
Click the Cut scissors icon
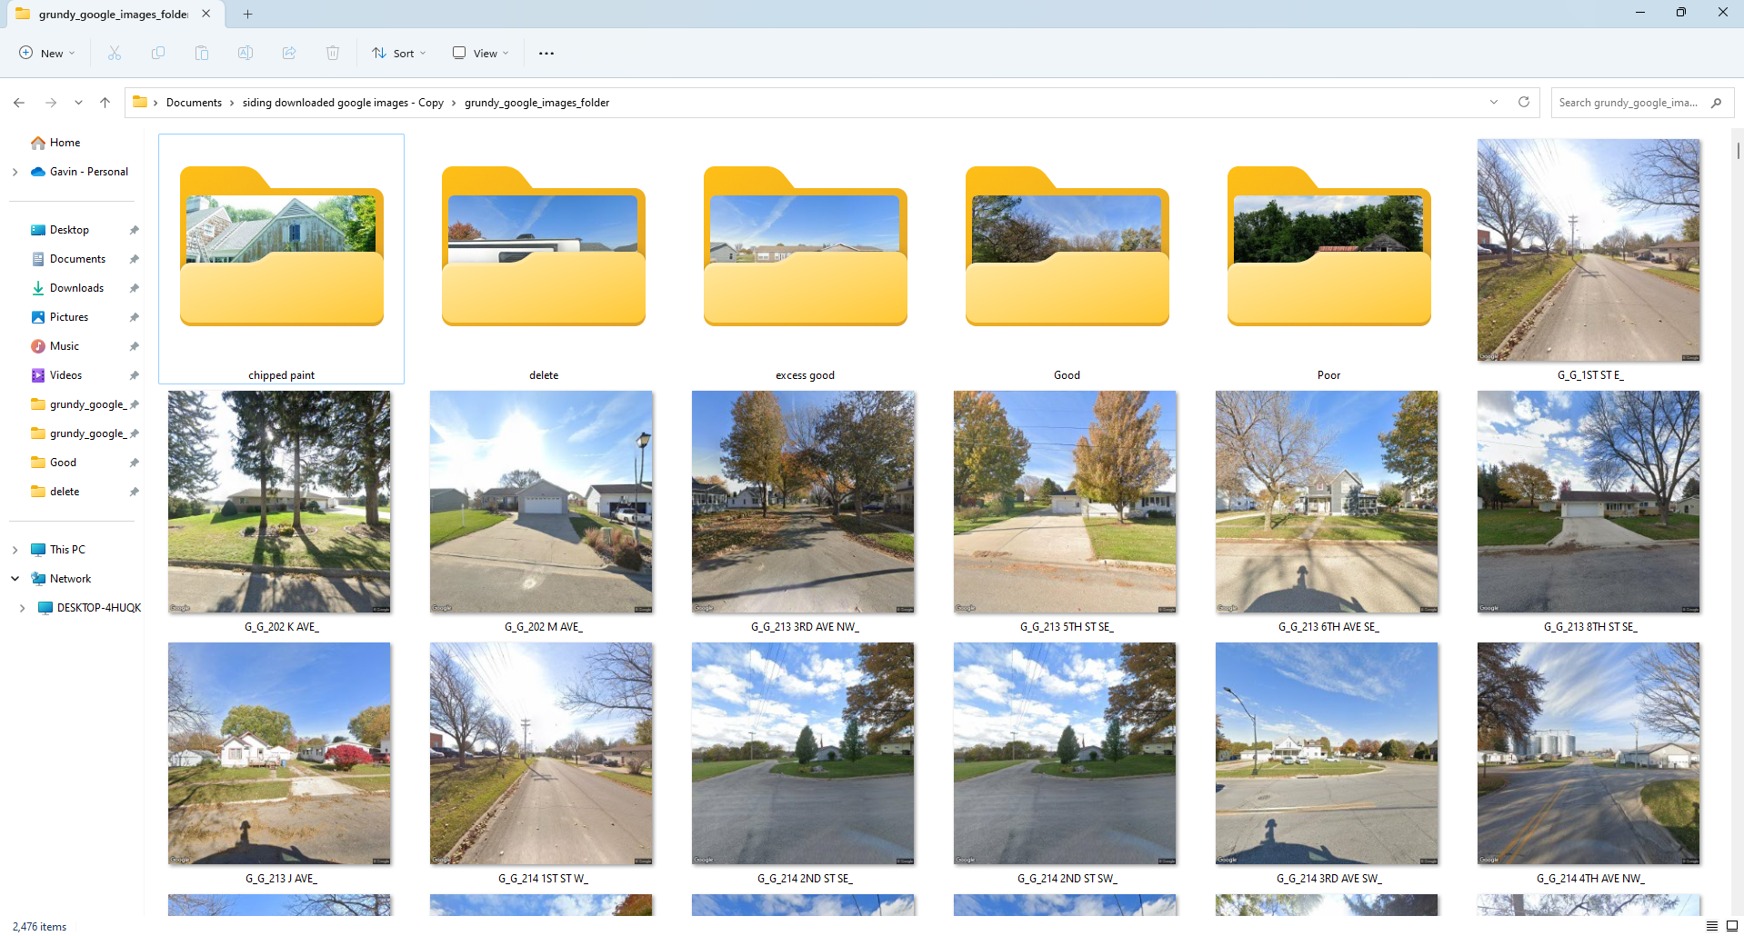pyautogui.click(x=115, y=53)
